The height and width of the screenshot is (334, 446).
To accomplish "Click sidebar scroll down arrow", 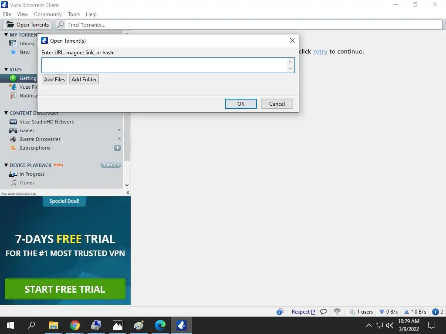I will pos(127,185).
